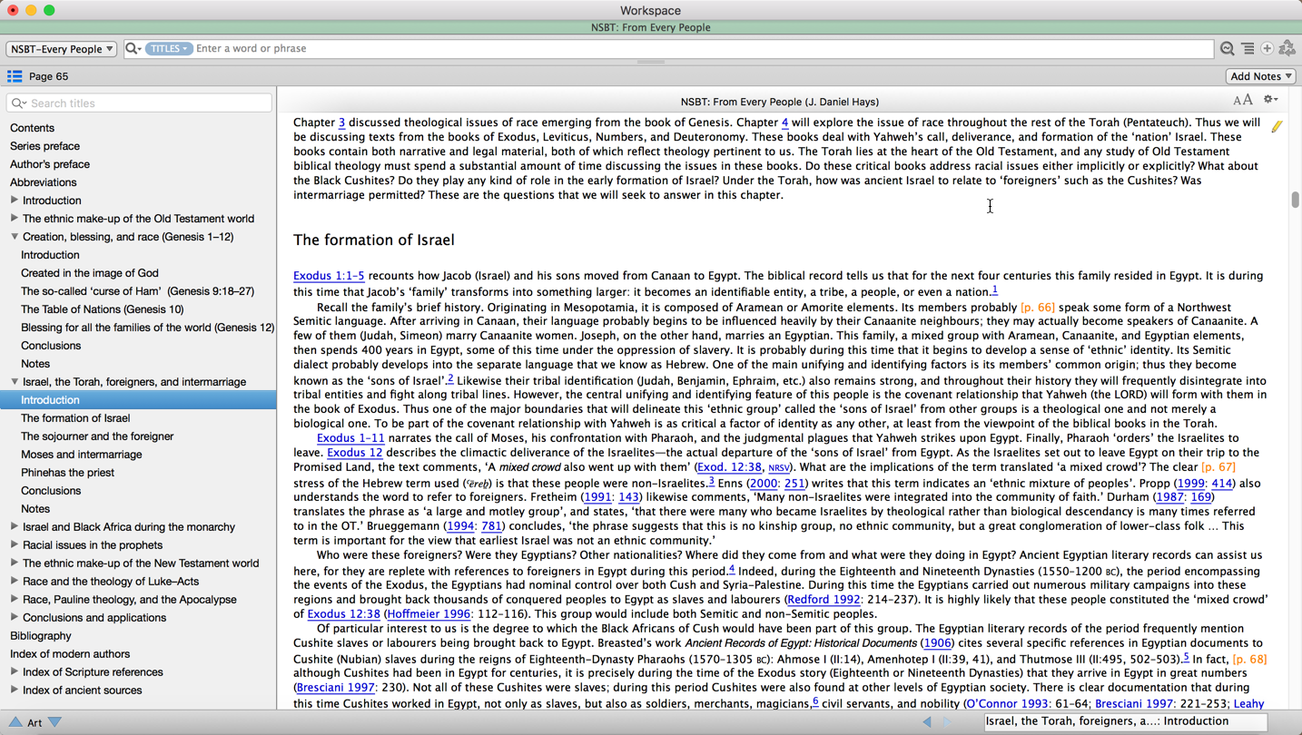Click the go-to location field at bottom
The height and width of the screenshot is (735, 1302).
(1126, 721)
